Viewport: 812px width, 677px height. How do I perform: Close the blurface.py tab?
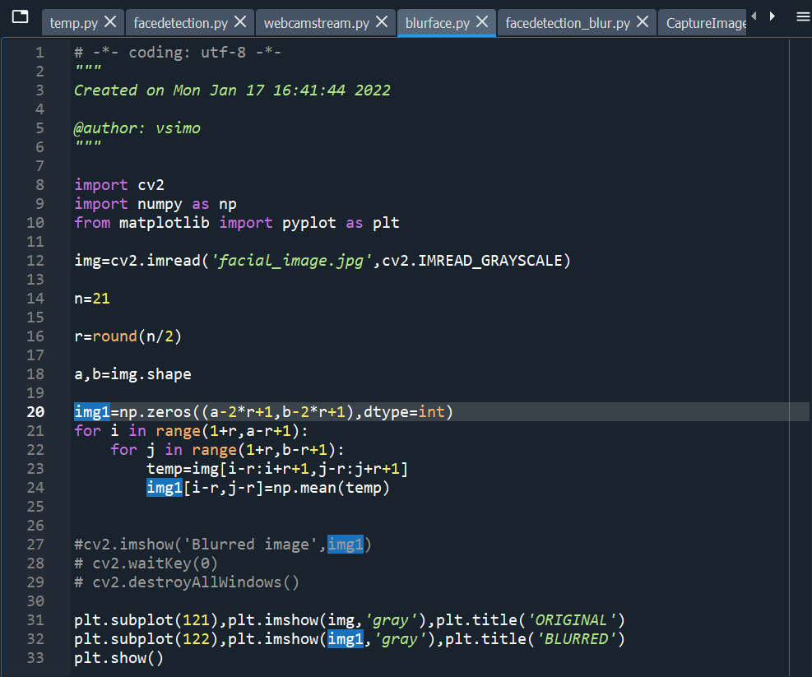click(x=482, y=21)
